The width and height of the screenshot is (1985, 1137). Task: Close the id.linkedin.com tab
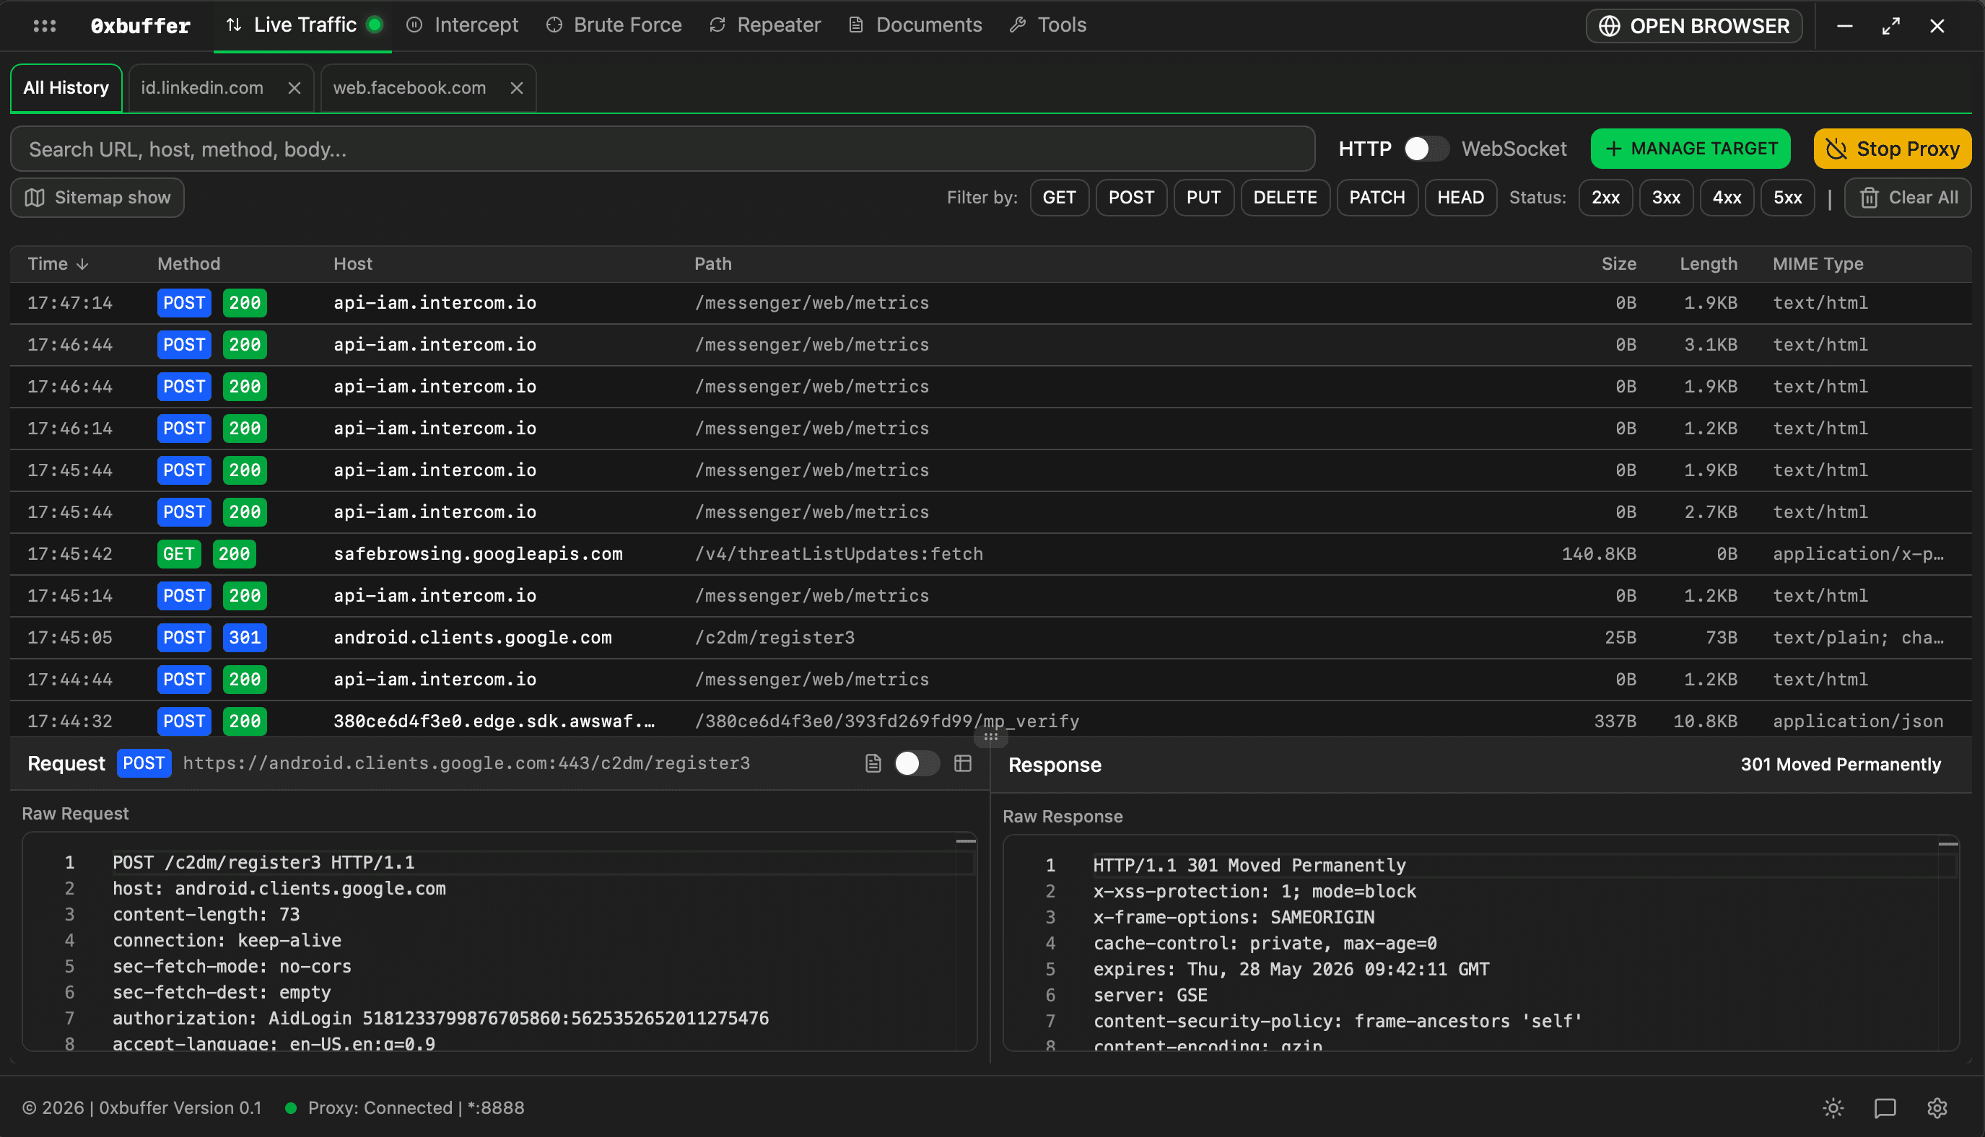tap(294, 88)
